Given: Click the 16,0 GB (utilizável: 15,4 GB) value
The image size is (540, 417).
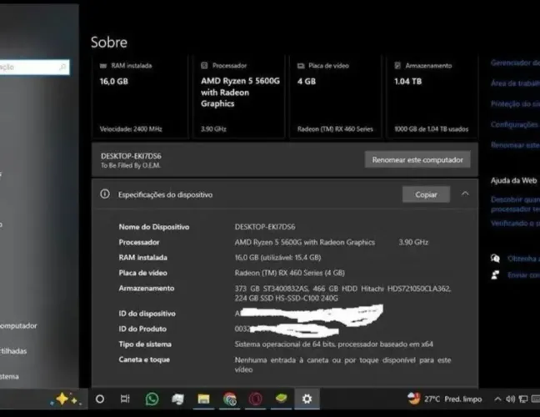Looking at the screenshot, I should click(x=277, y=258).
